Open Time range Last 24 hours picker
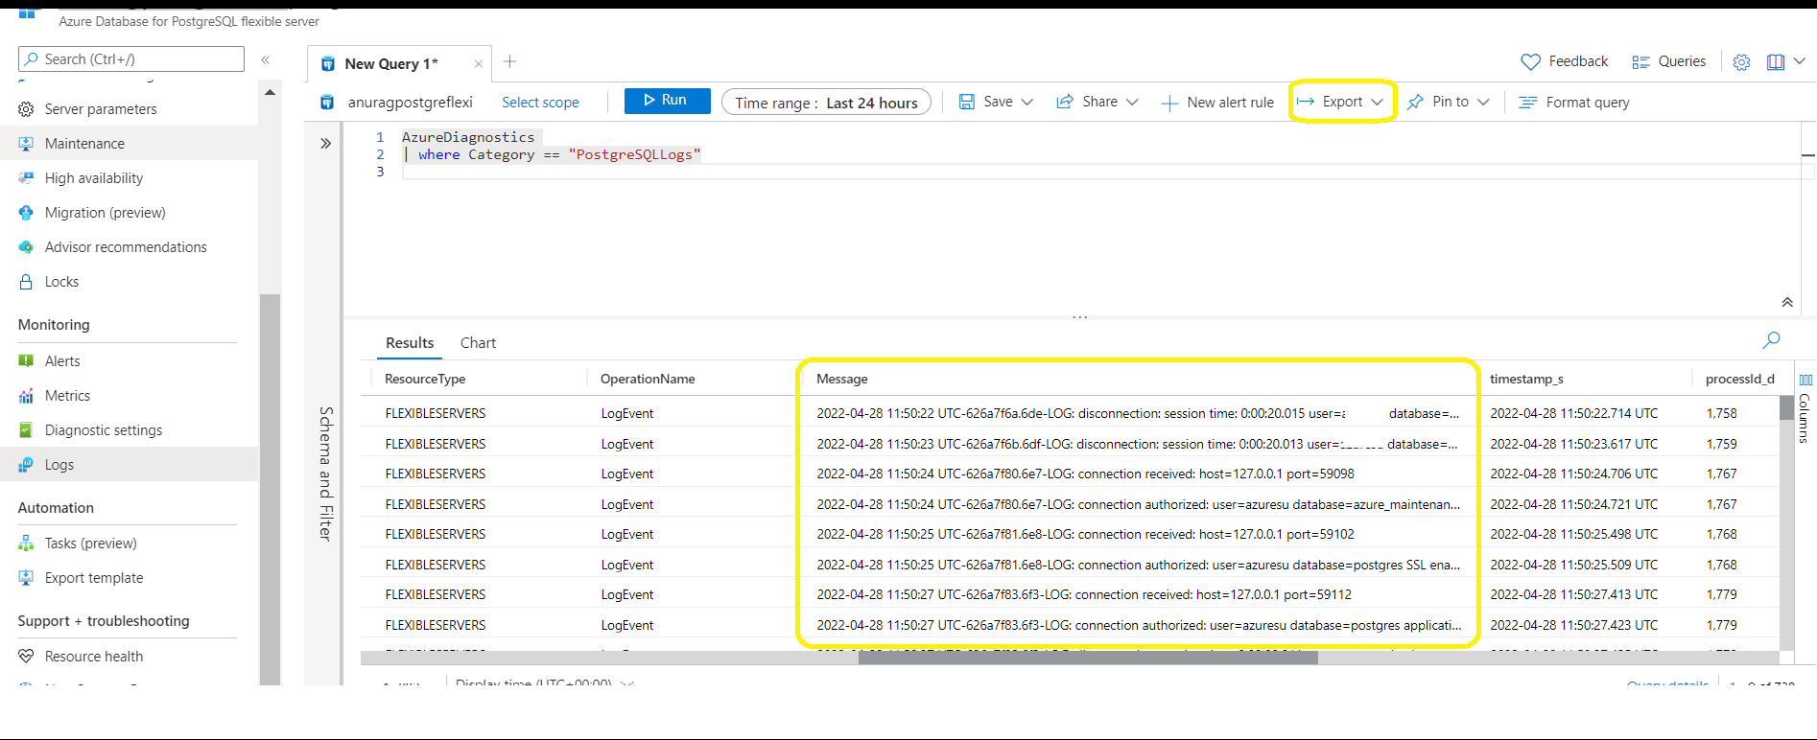Image resolution: width=1817 pixels, height=740 pixels. coord(826,103)
